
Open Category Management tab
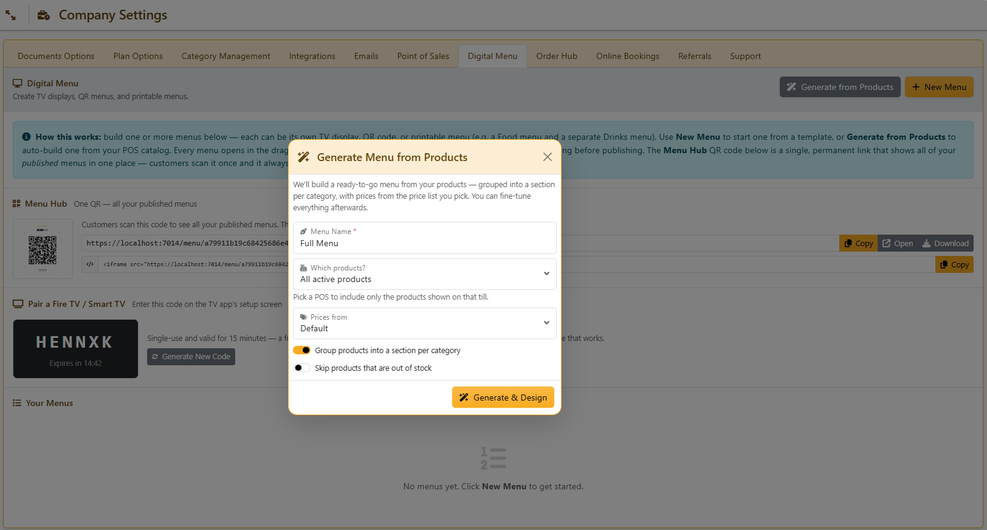click(x=226, y=56)
